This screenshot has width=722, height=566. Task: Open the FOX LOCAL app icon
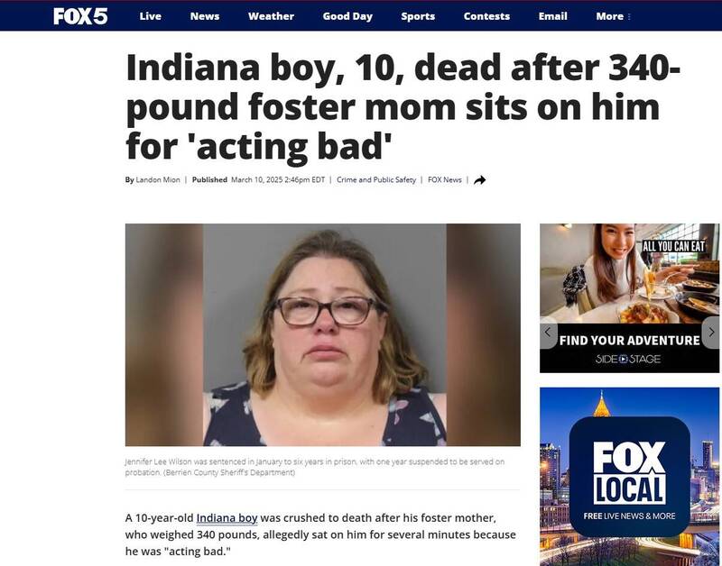click(629, 477)
